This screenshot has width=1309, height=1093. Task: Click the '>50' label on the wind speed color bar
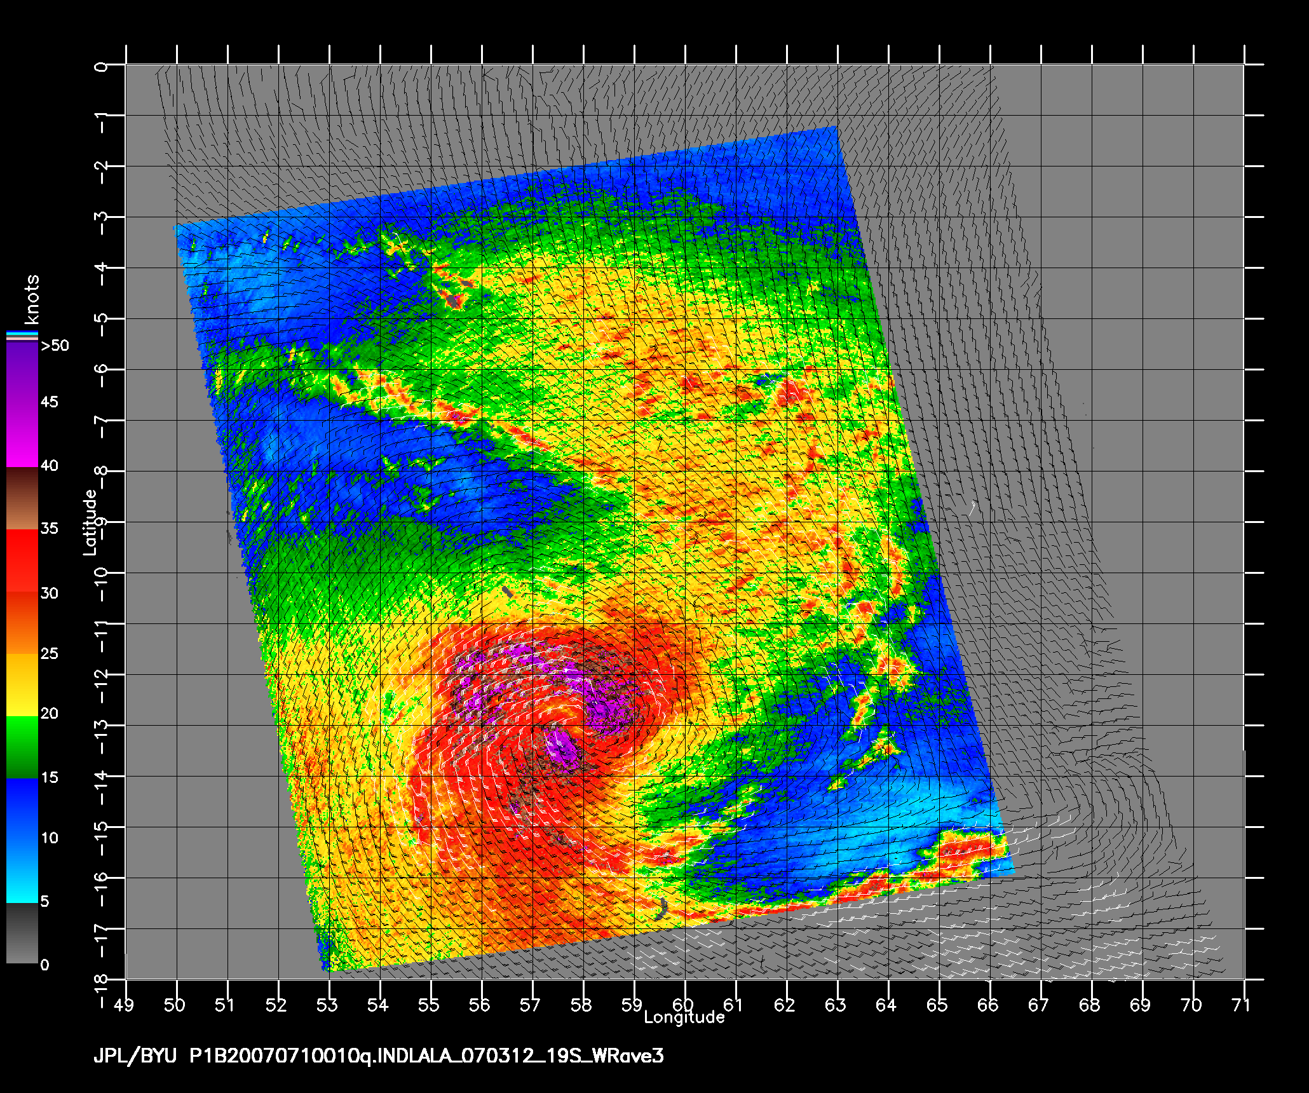[55, 346]
